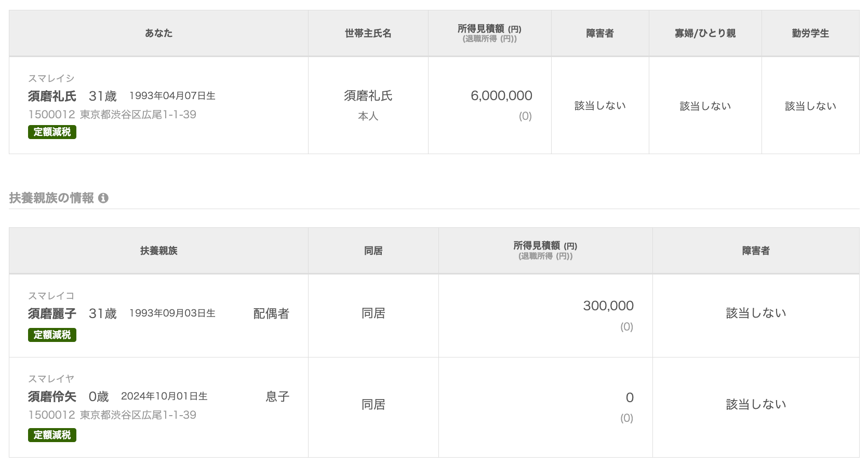The height and width of the screenshot is (467, 868).
Task: Click the 300,000 income value for spouse
Action: 608,306
